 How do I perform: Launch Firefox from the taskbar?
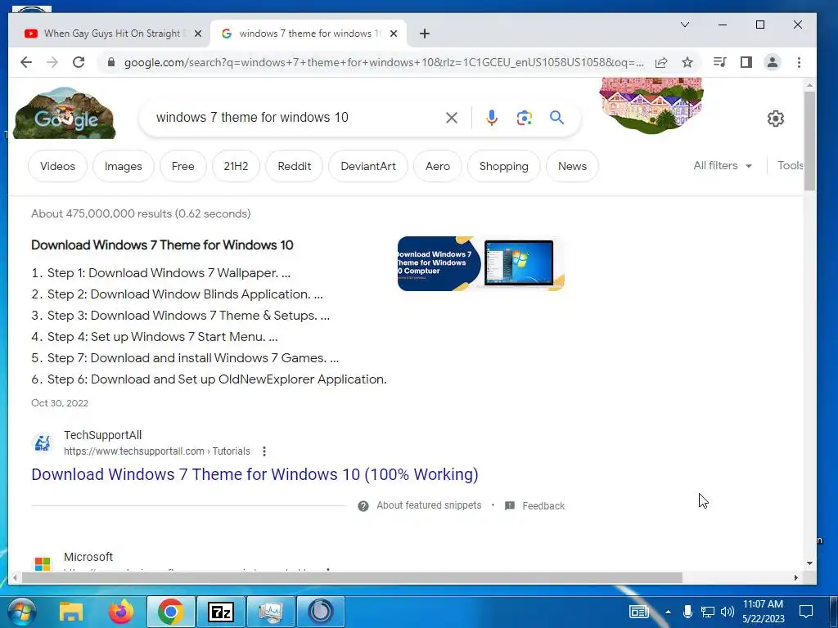[x=121, y=612]
